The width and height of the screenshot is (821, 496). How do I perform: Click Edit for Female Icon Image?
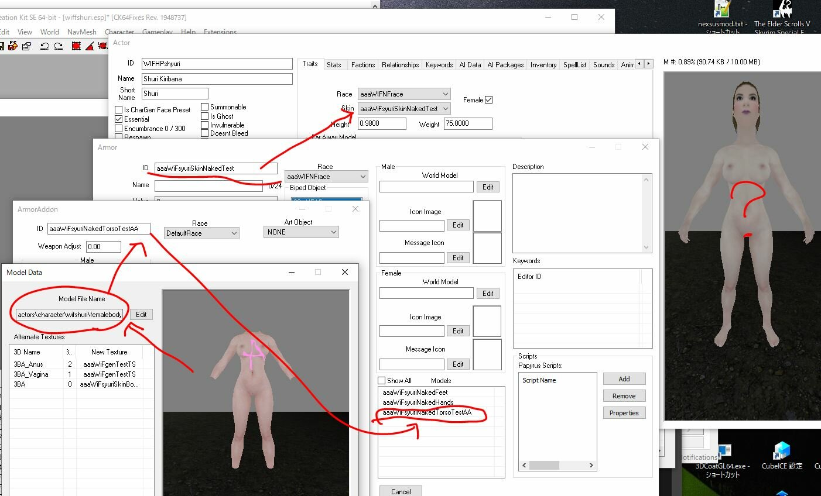coord(458,331)
